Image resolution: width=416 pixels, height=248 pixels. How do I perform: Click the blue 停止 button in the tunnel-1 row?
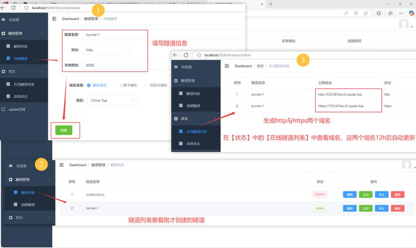click(382, 208)
